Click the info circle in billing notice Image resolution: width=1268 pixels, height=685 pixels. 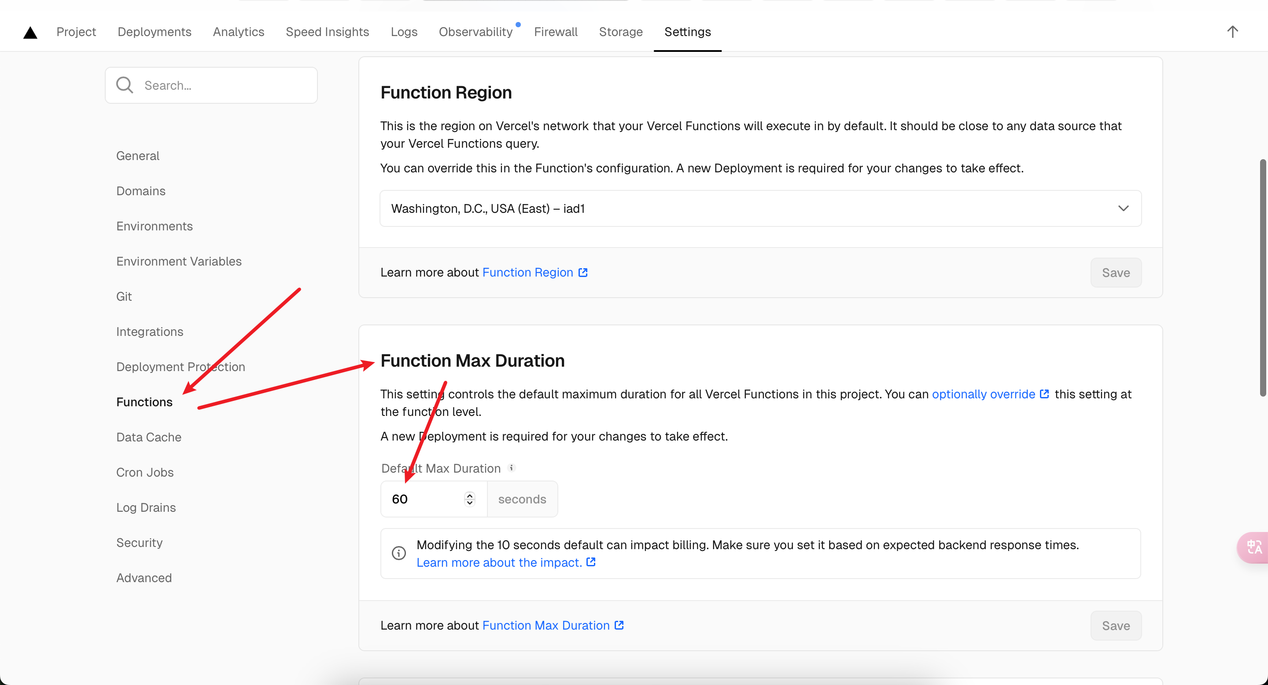pyautogui.click(x=399, y=553)
